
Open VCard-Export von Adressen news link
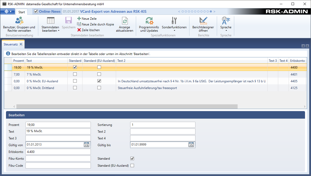tap(113, 11)
